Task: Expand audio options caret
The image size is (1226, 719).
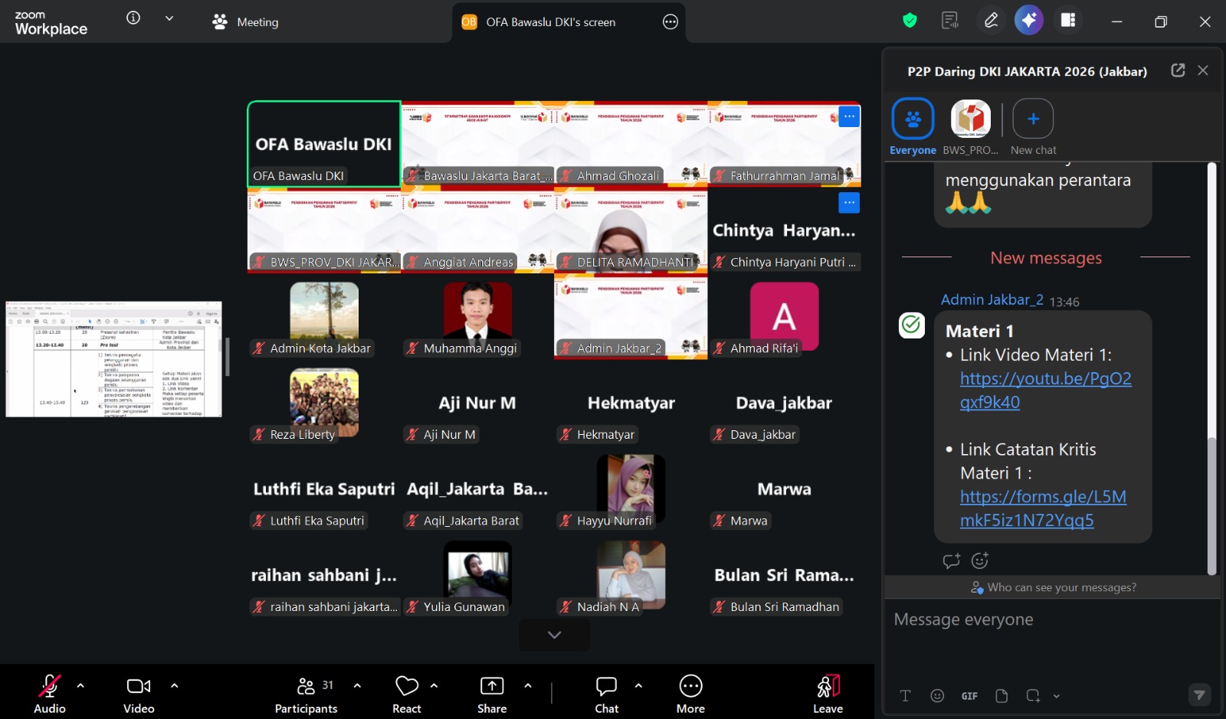Action: click(80, 685)
